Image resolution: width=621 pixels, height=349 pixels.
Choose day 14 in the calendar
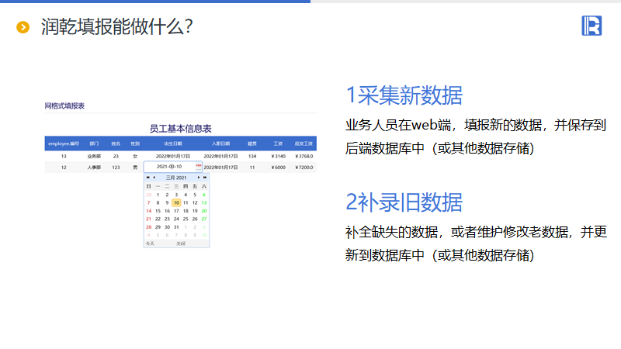148,211
